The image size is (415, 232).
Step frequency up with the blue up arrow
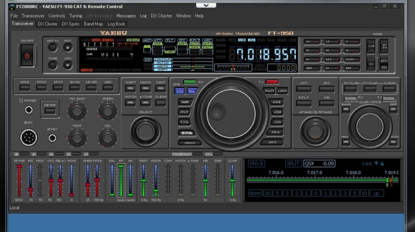click(382, 164)
